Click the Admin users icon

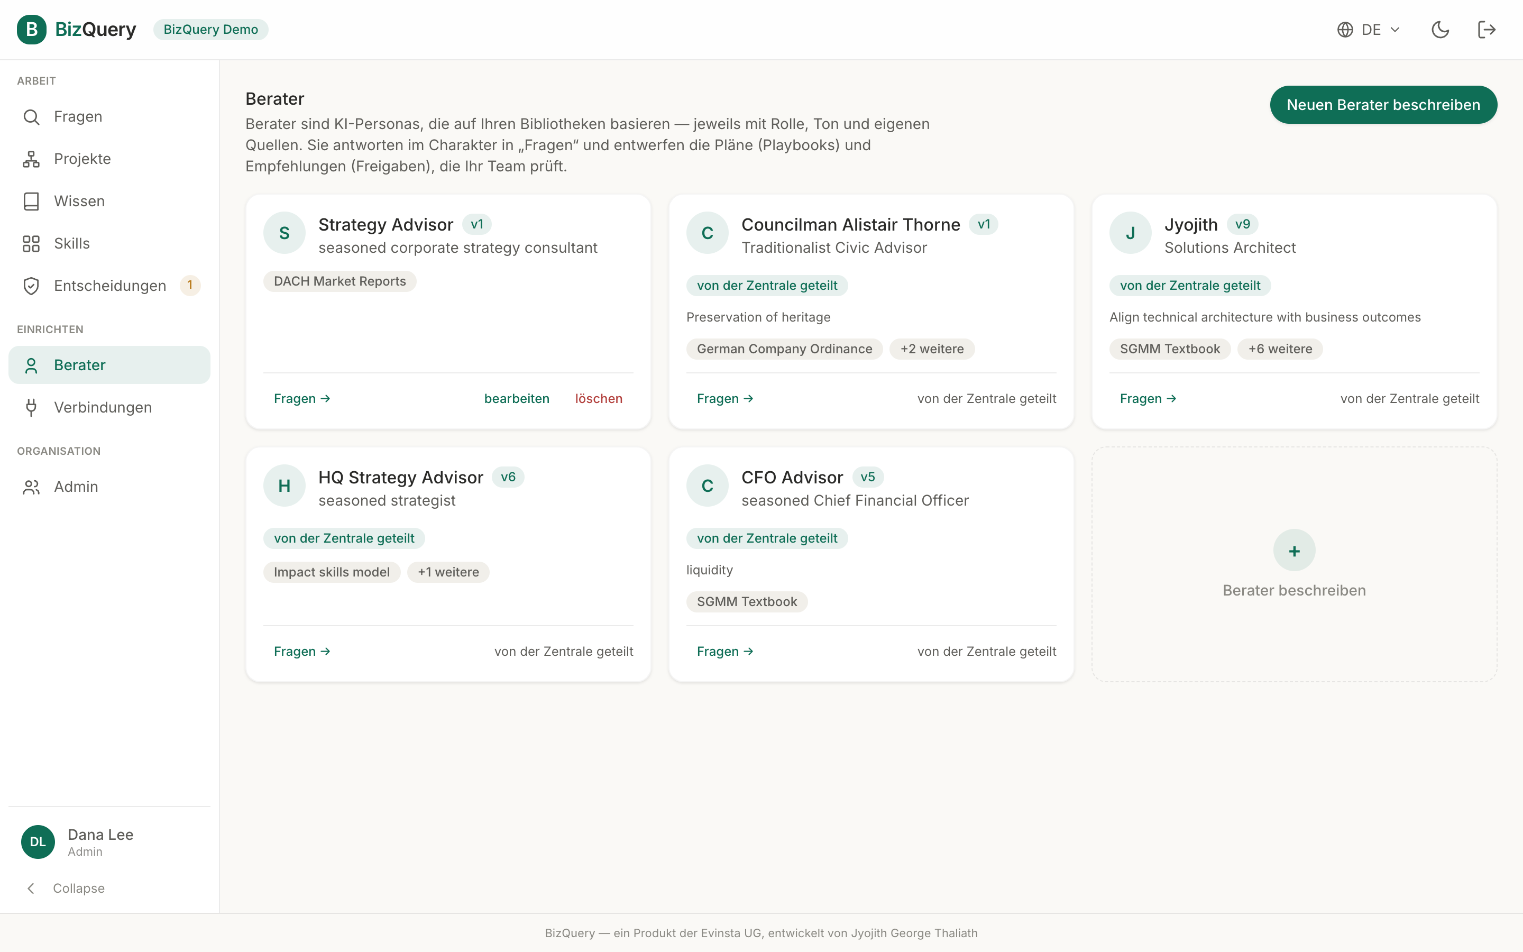tap(32, 487)
